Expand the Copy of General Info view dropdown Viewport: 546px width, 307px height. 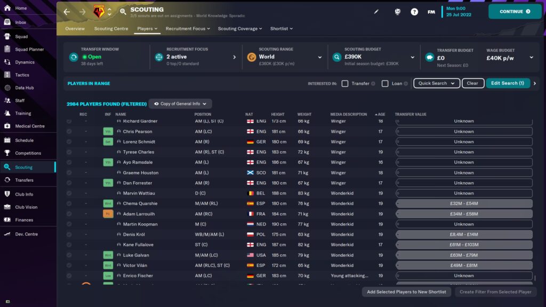tap(180, 104)
